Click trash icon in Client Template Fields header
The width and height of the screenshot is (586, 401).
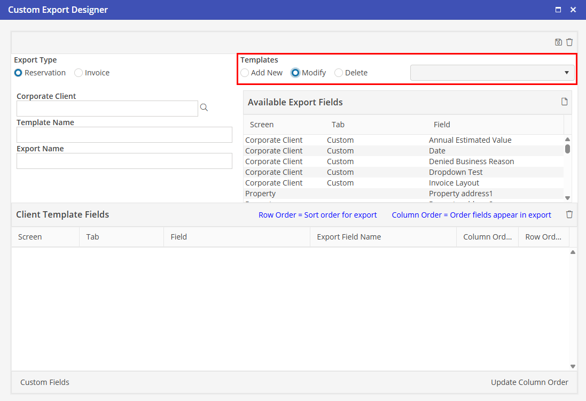(569, 214)
